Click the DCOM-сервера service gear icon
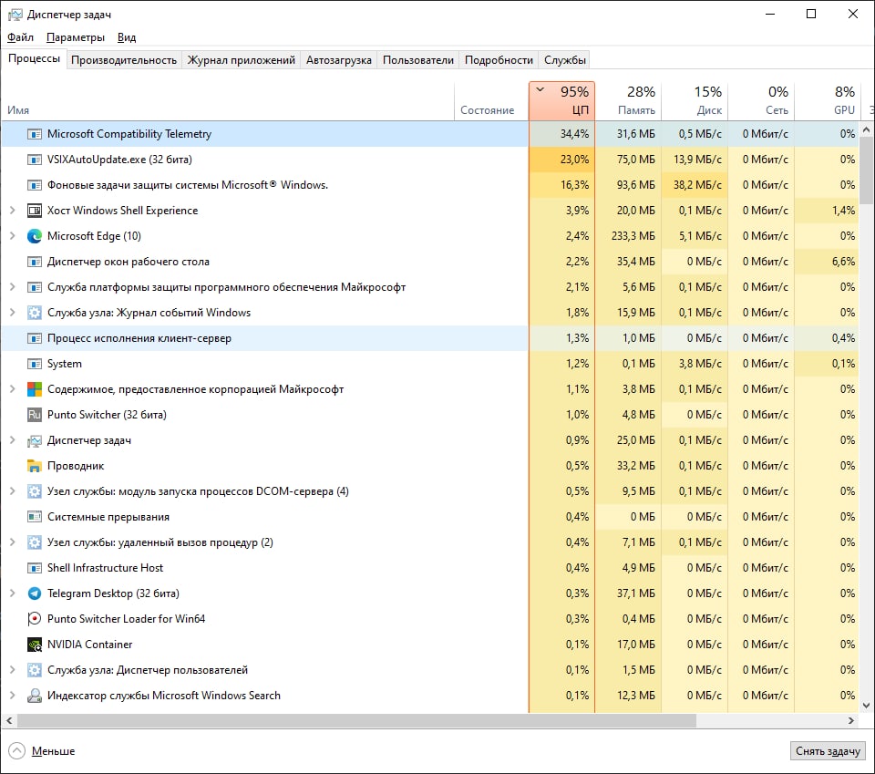The image size is (875, 774). click(x=35, y=491)
